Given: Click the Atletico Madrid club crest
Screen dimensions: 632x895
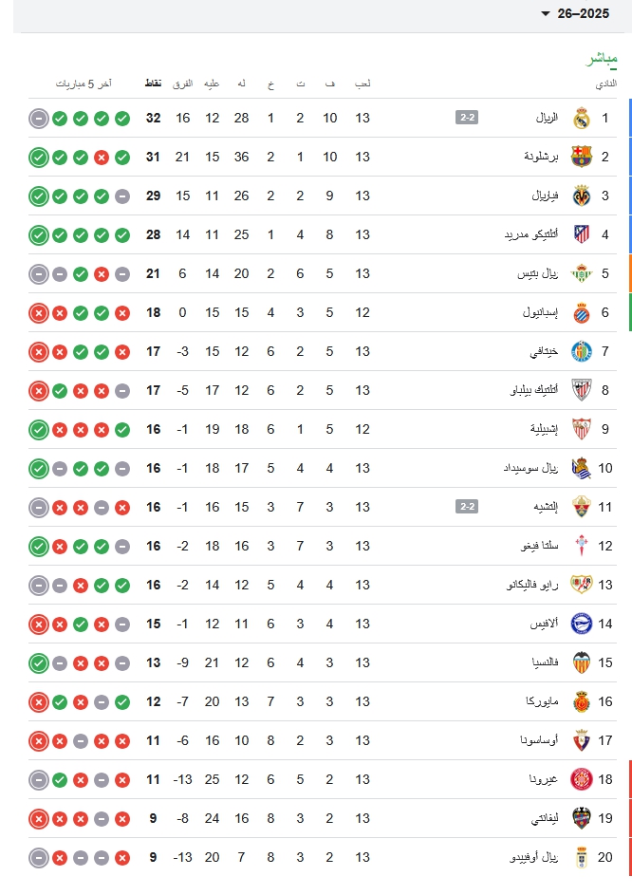Looking at the screenshot, I should (581, 234).
